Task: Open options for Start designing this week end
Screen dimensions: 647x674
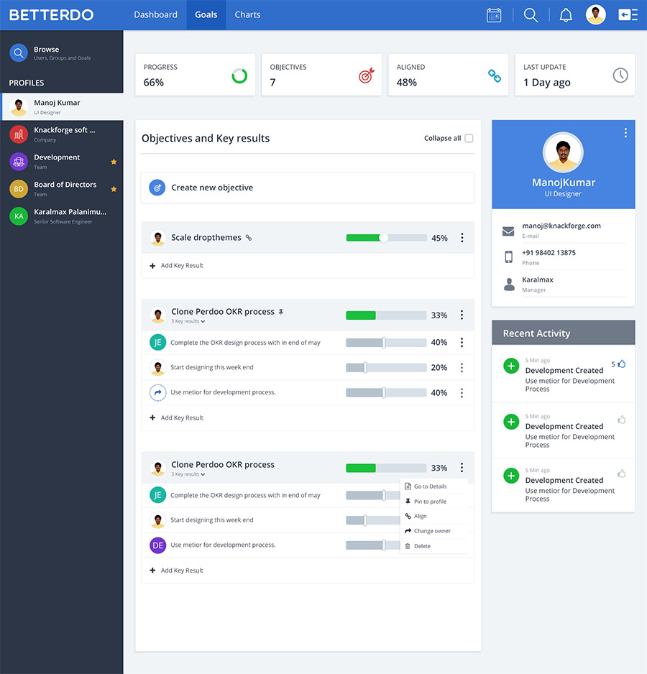Action: tap(462, 368)
